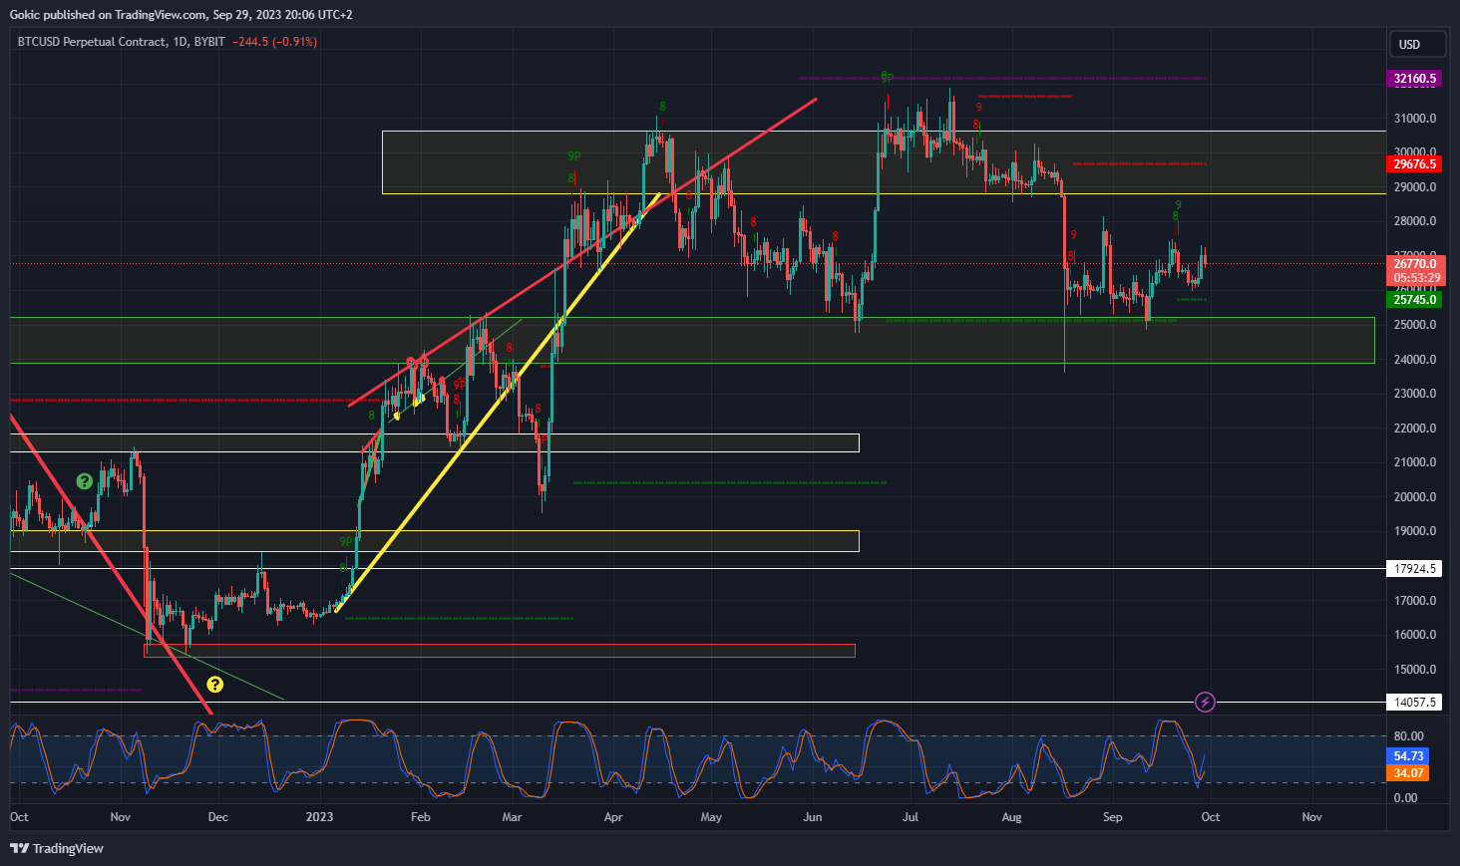Viewport: 1460px width, 866px height.
Task: Click the 31000.0 price scale tick
Action: click(1415, 119)
